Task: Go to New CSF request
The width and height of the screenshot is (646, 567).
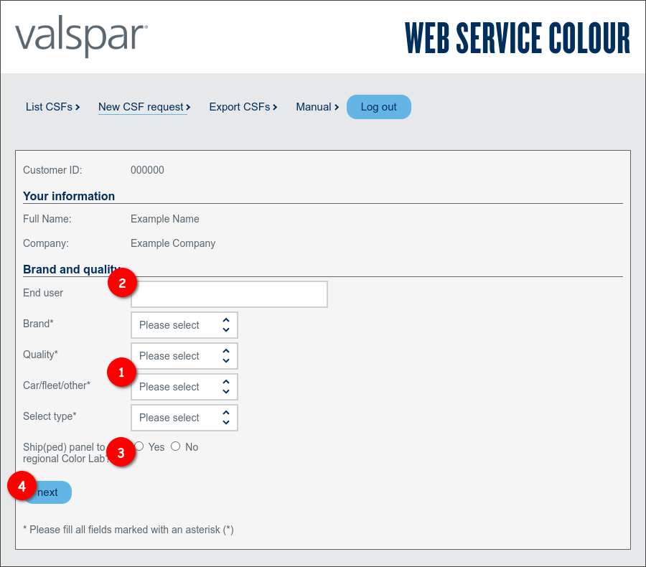Action: click(x=144, y=107)
